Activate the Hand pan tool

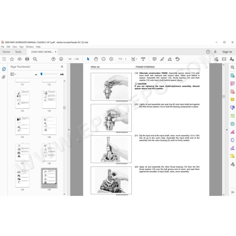point(96,59)
